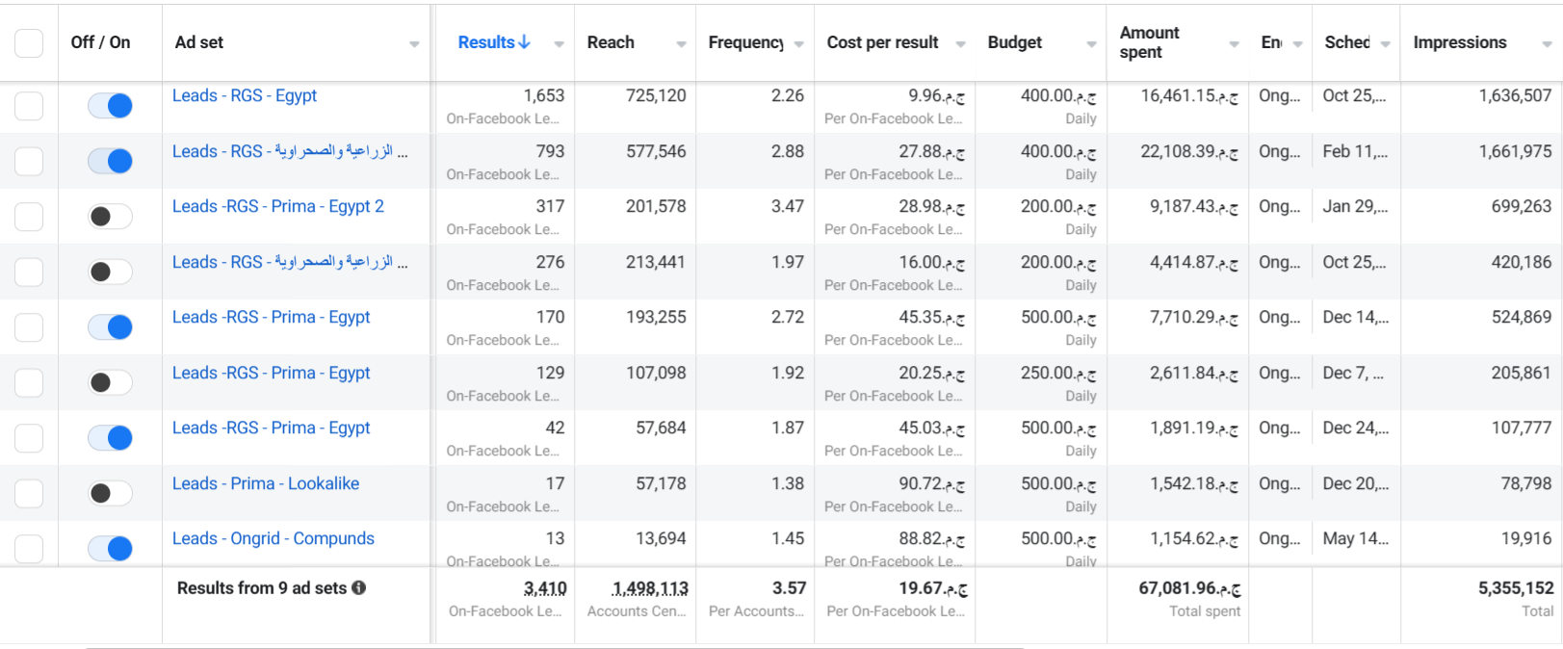Click the total spent 67,081.96

pyautogui.click(x=1189, y=588)
